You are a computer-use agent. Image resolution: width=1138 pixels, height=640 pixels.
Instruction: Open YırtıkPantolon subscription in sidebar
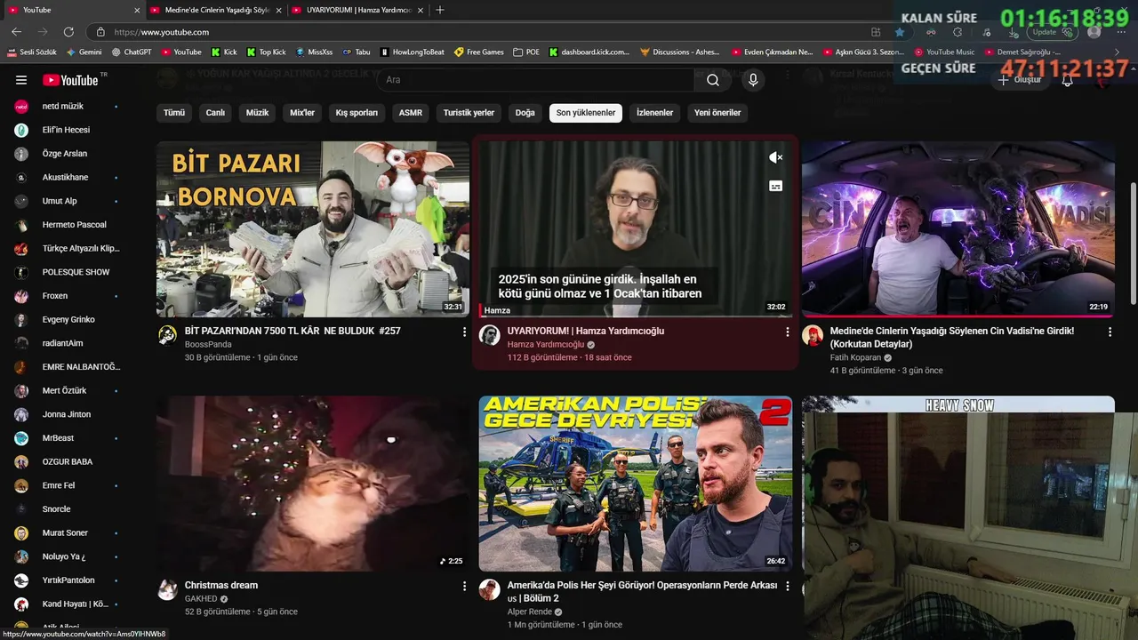(x=67, y=580)
